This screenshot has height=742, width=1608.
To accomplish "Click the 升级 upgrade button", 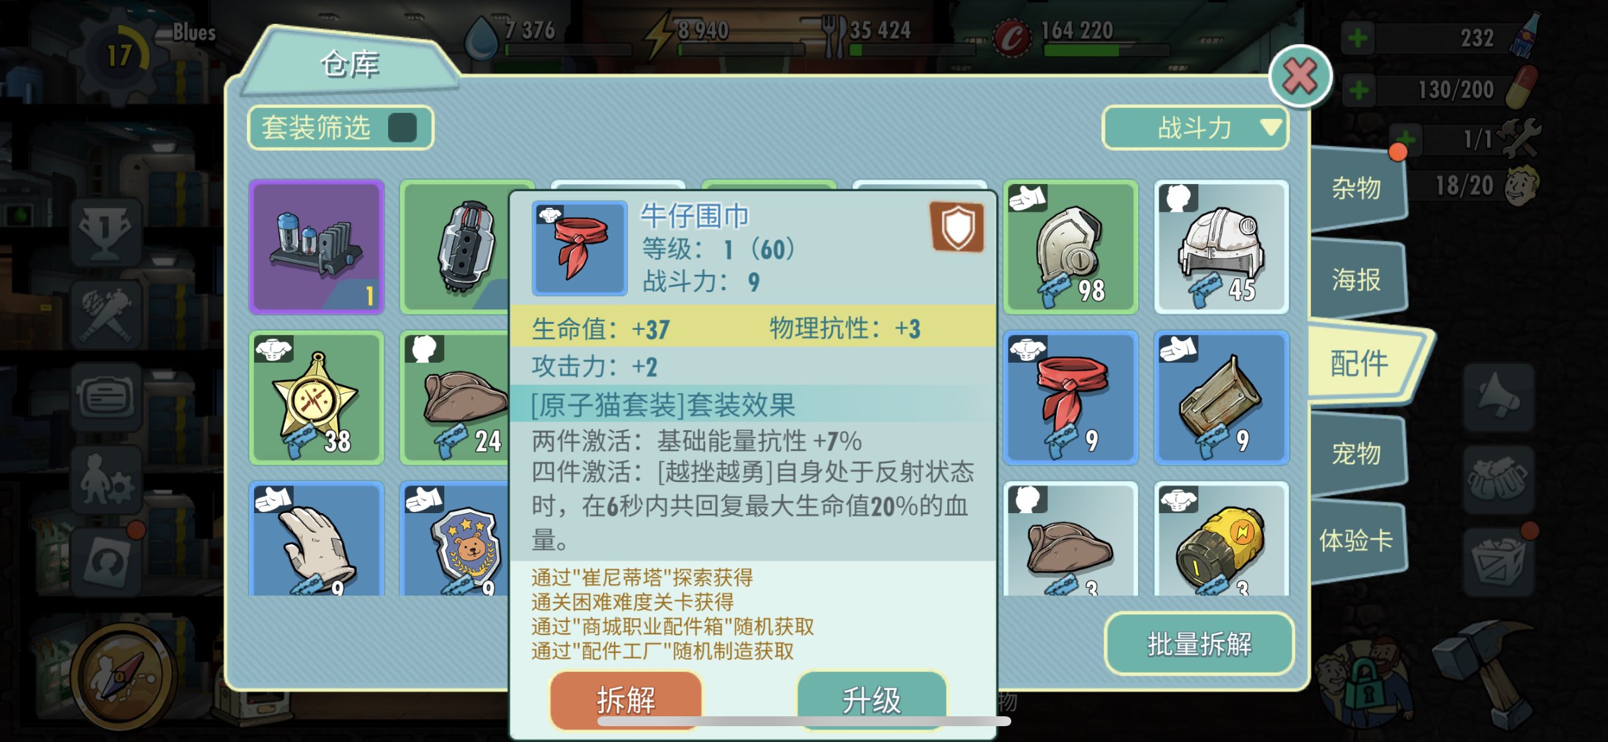I will (871, 699).
